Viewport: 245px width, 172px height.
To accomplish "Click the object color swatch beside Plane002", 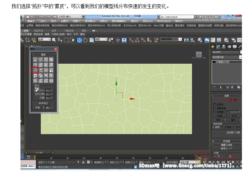I will pos(242,52).
